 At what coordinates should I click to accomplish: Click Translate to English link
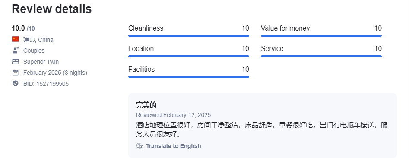[x=174, y=146]
